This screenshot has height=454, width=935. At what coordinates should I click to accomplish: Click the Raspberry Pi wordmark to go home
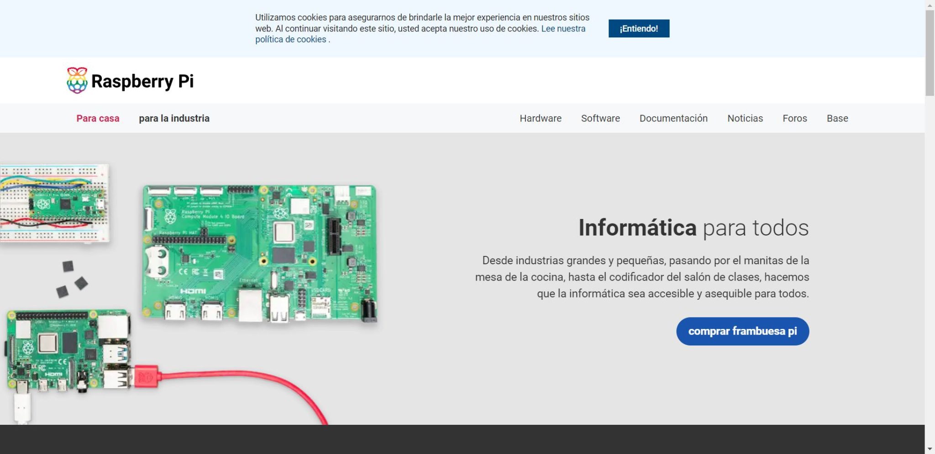click(142, 81)
